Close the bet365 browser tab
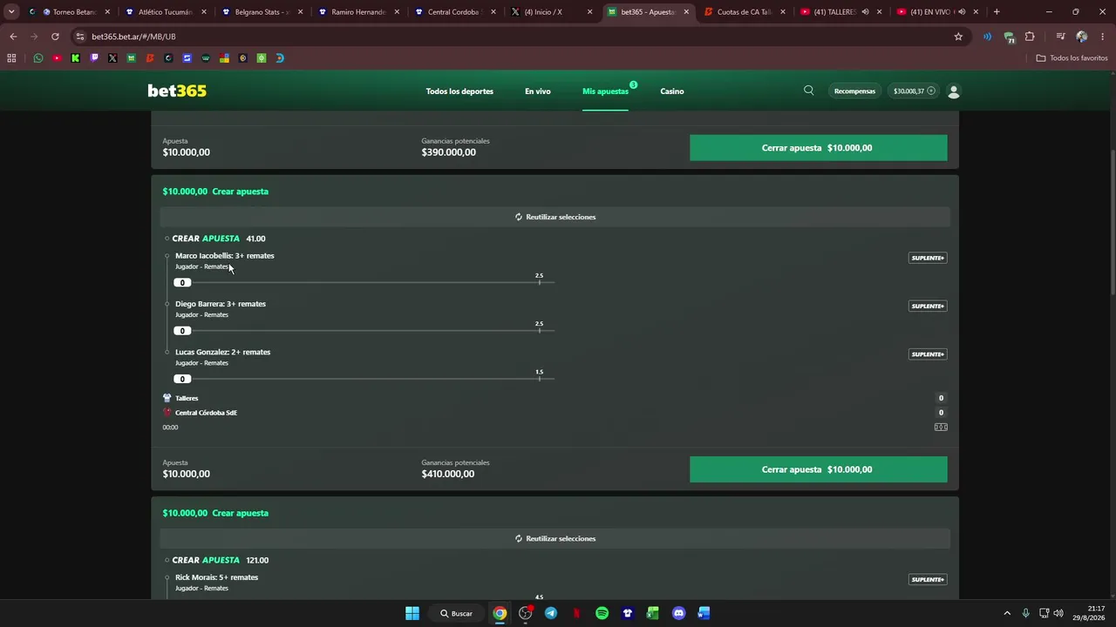The width and height of the screenshot is (1116, 627). tap(686, 12)
